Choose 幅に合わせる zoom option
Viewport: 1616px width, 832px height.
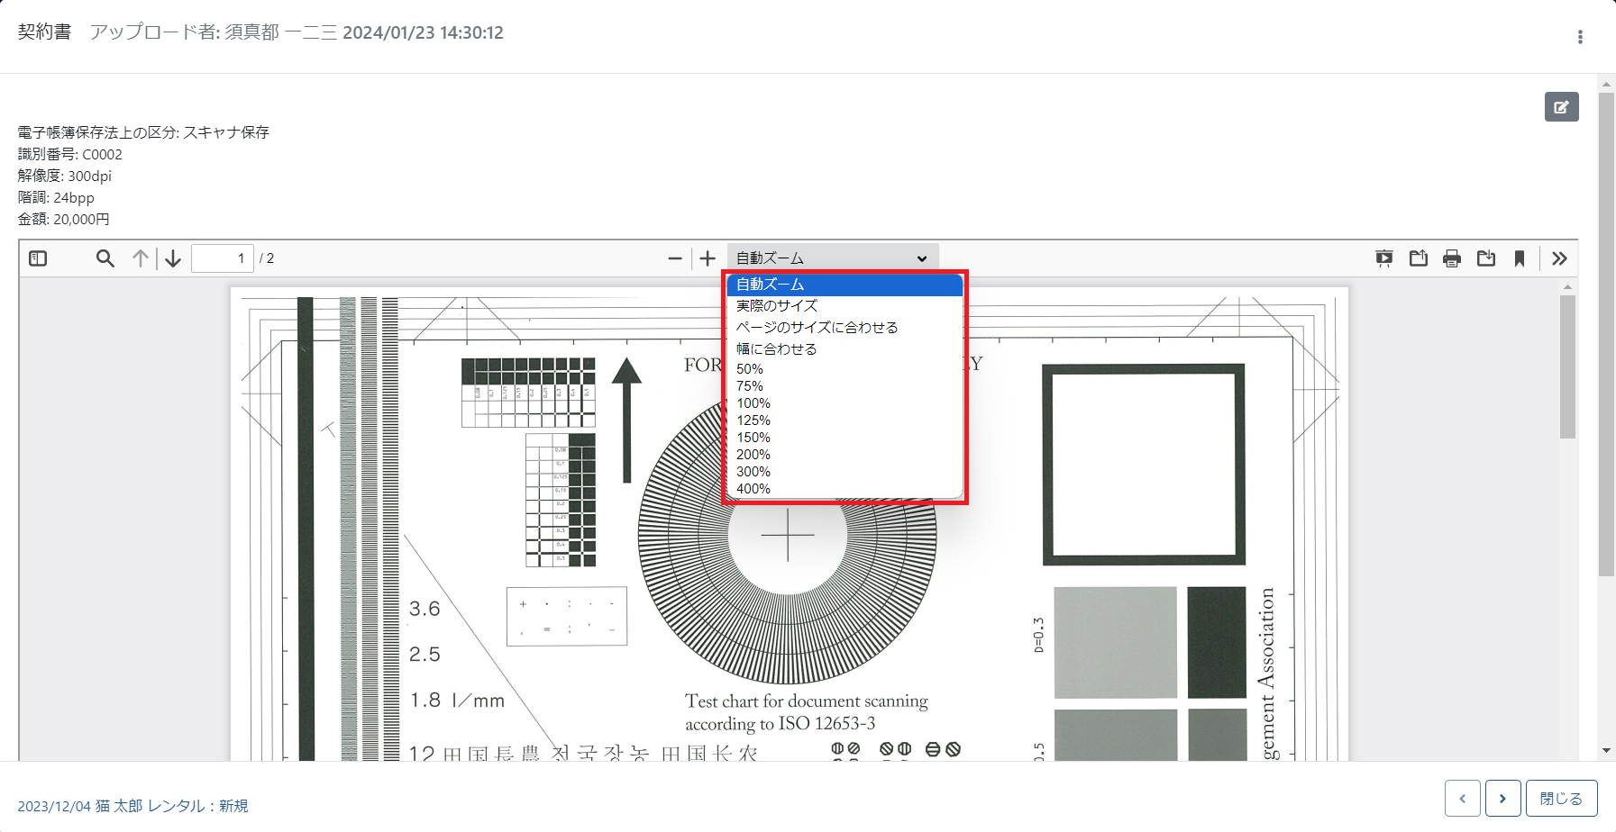tap(776, 348)
